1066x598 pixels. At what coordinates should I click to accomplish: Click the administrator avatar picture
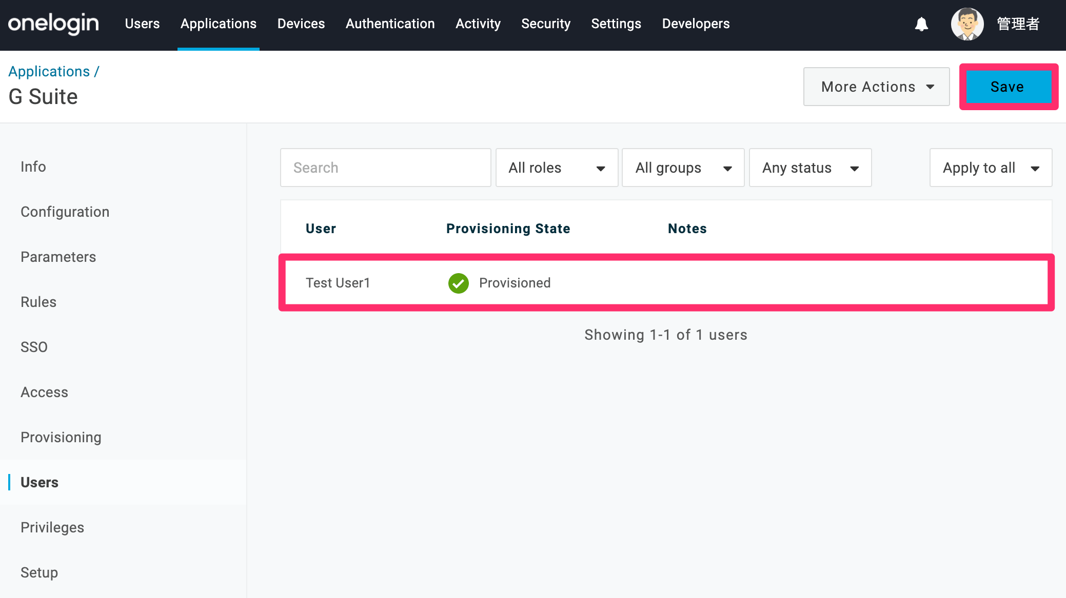click(x=967, y=24)
